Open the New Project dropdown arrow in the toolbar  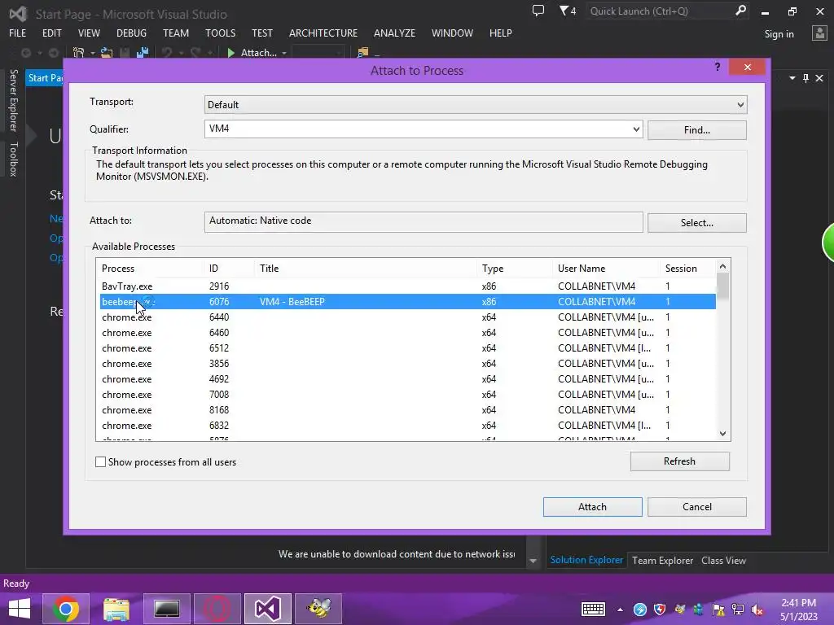coord(93,53)
